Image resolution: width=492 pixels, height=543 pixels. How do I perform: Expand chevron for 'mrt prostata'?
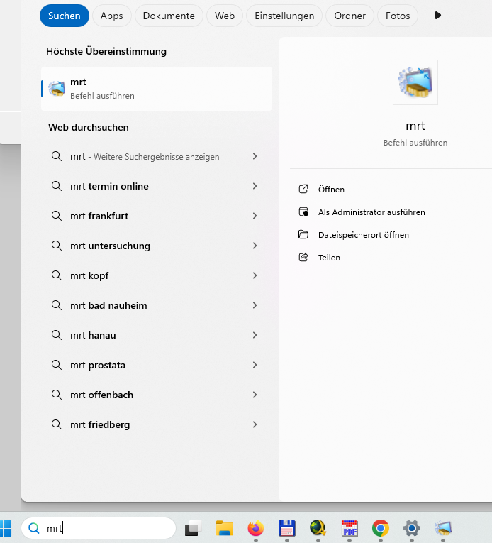pyautogui.click(x=255, y=365)
